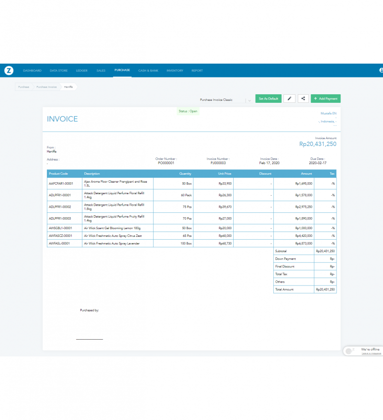This screenshot has height=420, width=383.
Task: Click the plus icon on Add Payment
Action: point(315,98)
